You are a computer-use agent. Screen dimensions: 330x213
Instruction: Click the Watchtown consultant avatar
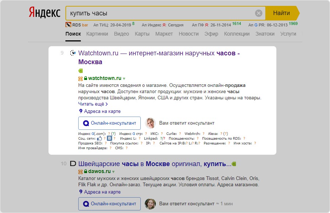(150, 123)
